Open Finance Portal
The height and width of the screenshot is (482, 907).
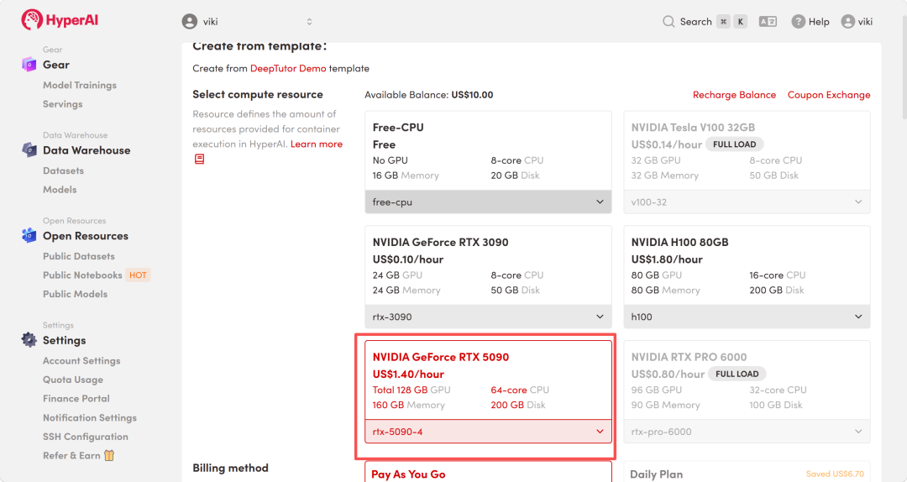76,399
